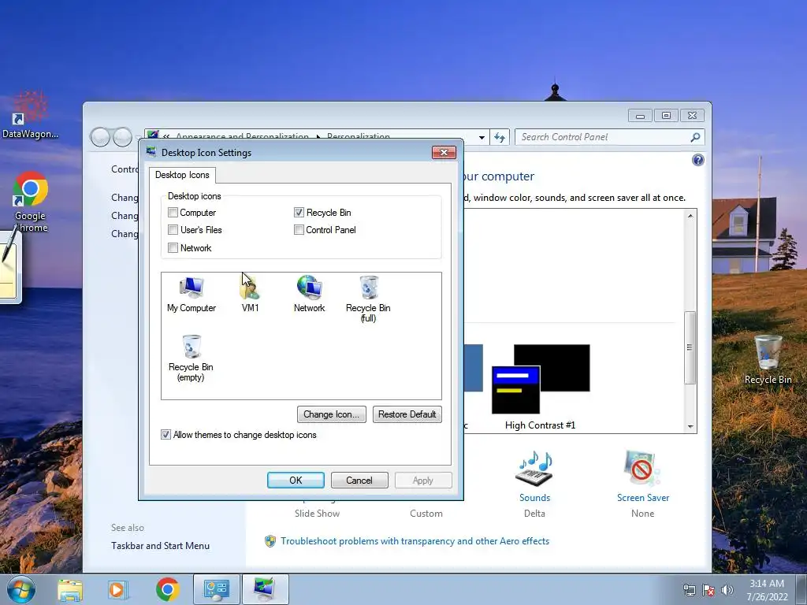
Task: Open the Sounds settings icon
Action: 534,468
